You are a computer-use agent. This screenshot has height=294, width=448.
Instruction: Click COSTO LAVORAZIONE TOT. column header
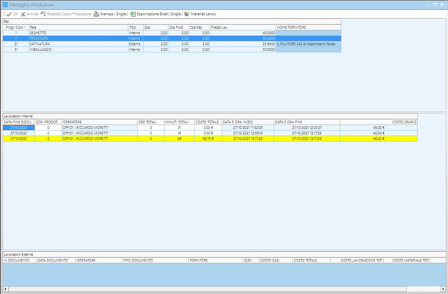pyautogui.click(x=357, y=260)
